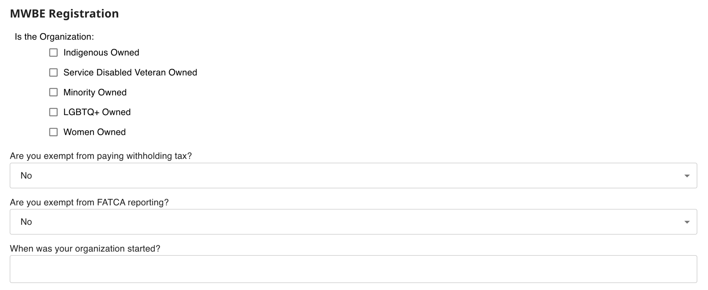Click the 'When was your organization started?' label
The width and height of the screenshot is (708, 290).
click(x=85, y=249)
